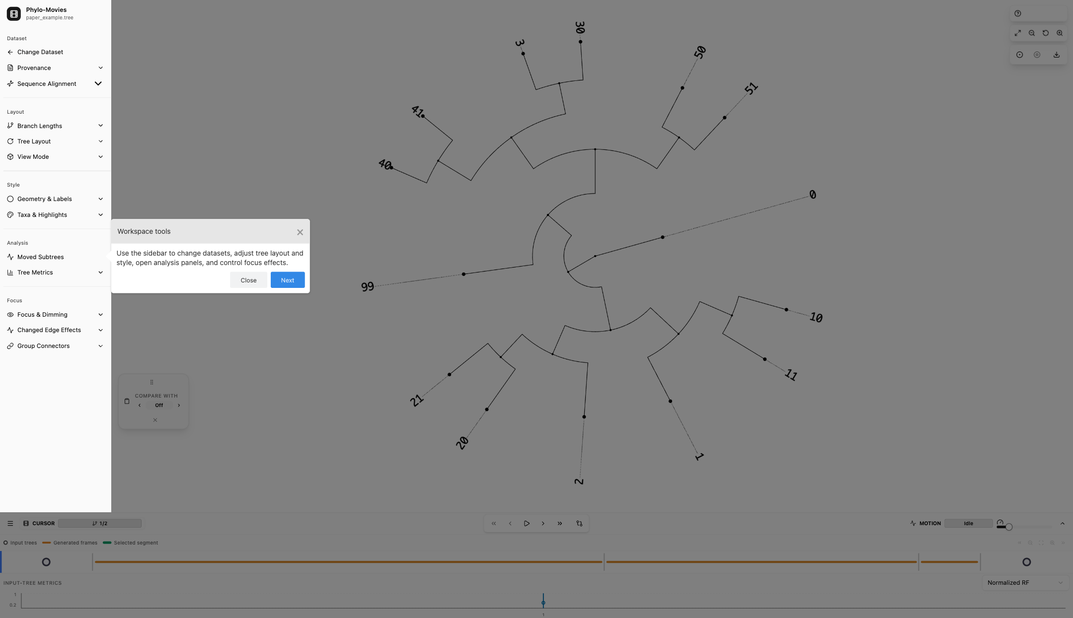Click the last input tree circle on timeline
This screenshot has width=1073, height=618.
[x=1026, y=562]
